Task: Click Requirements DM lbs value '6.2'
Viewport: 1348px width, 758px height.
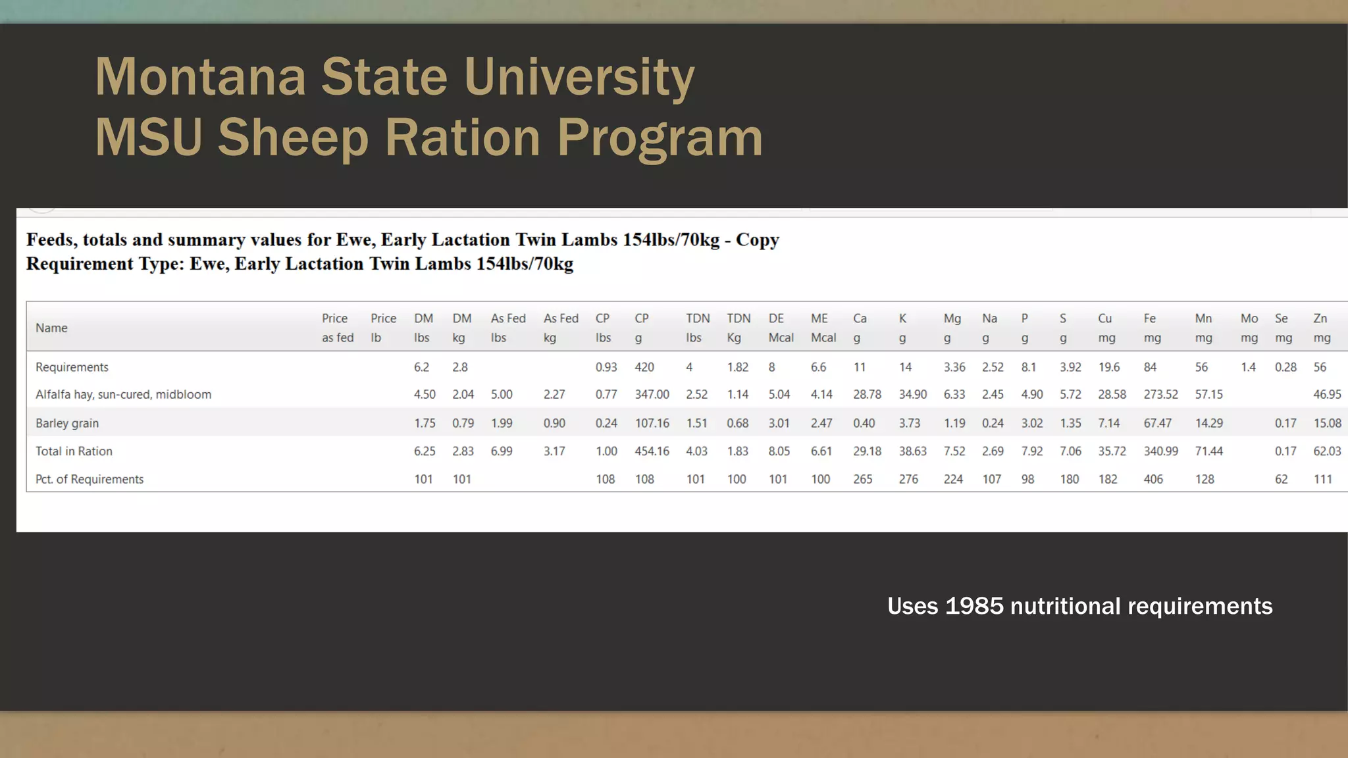Action: 421,367
